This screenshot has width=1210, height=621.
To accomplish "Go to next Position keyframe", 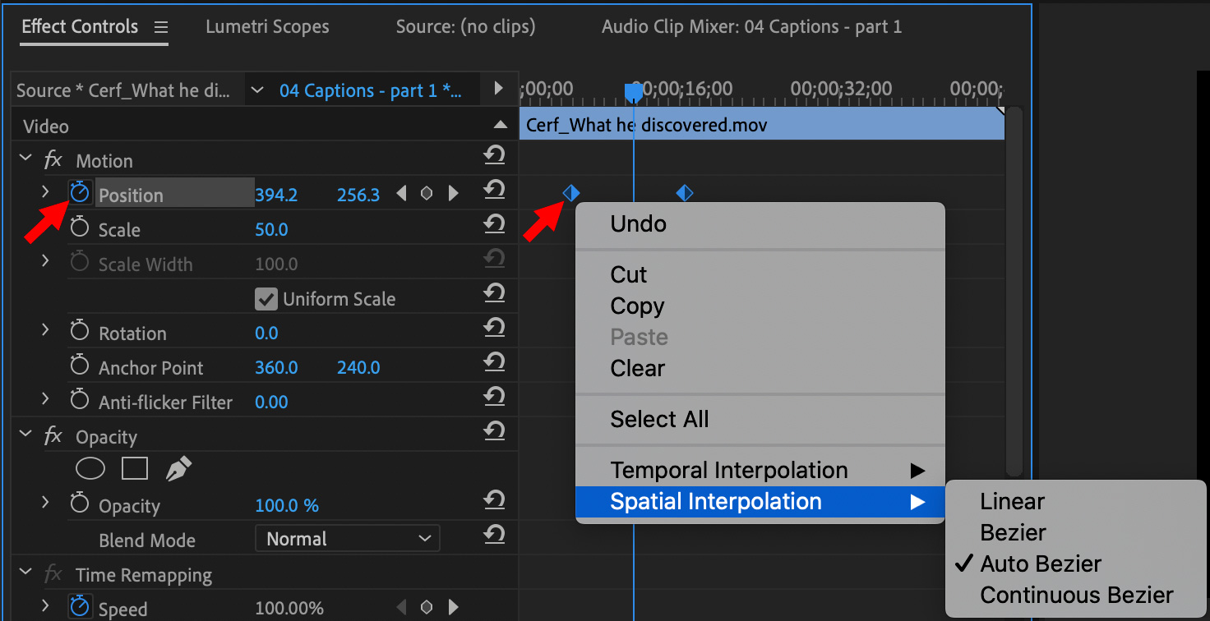I will click(453, 195).
